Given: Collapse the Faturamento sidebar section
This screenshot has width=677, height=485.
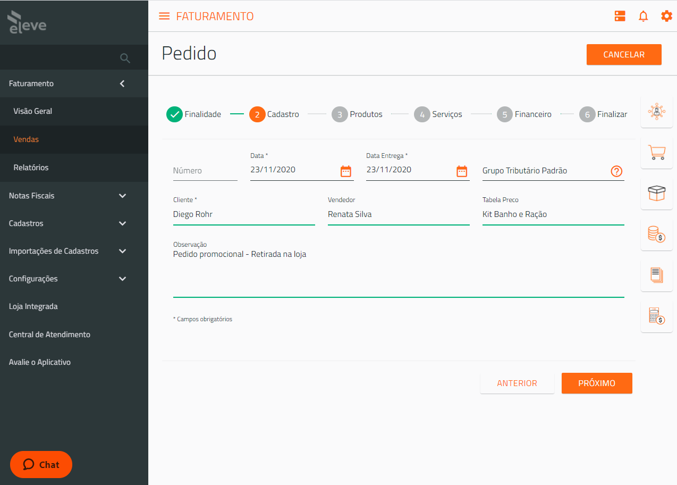Looking at the screenshot, I should click(122, 83).
